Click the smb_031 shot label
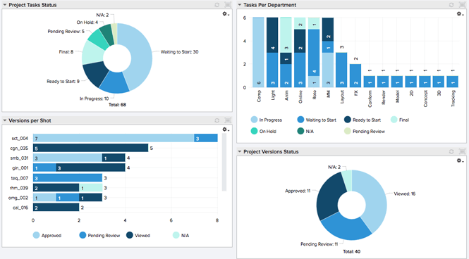 tap(20, 158)
